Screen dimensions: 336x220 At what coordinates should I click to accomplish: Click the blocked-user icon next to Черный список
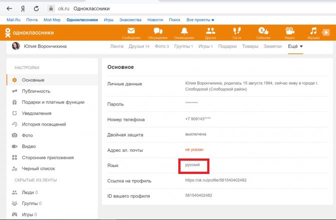click(x=15, y=168)
